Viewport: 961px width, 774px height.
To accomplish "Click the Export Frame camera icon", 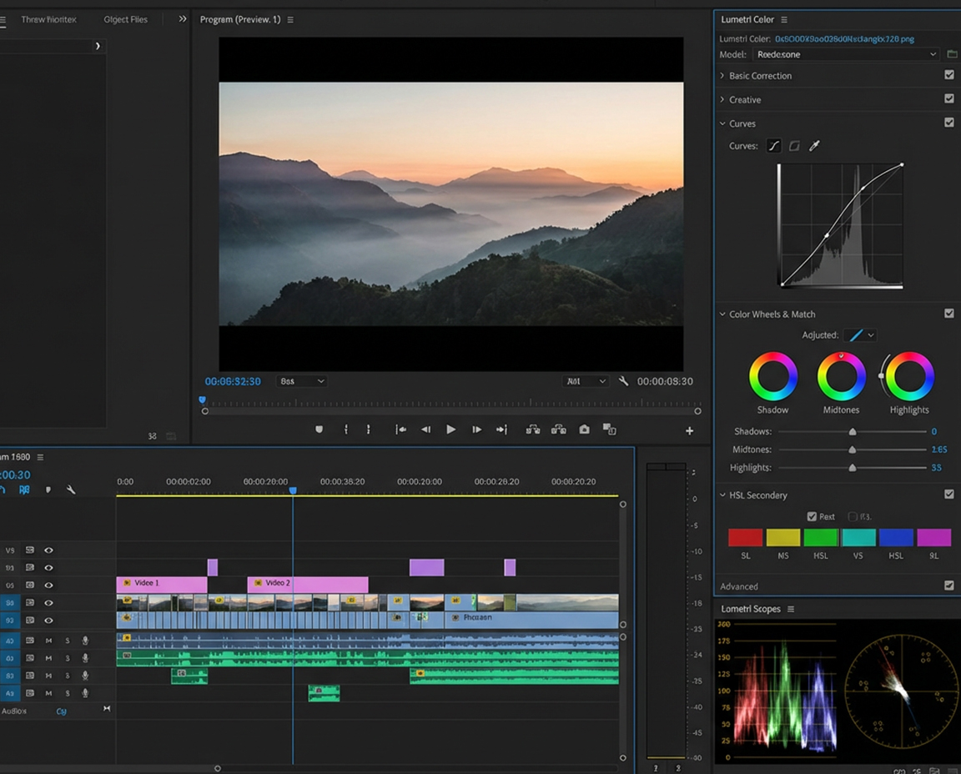I will click(584, 429).
